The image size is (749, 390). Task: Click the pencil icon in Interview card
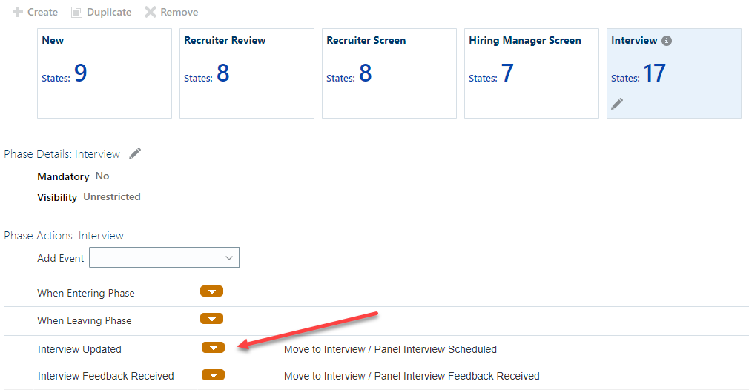617,103
